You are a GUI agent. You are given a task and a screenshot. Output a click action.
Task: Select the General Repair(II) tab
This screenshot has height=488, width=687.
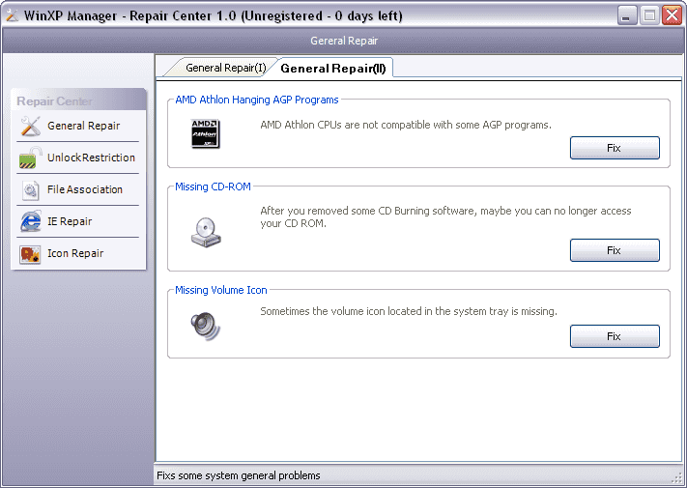pos(333,69)
